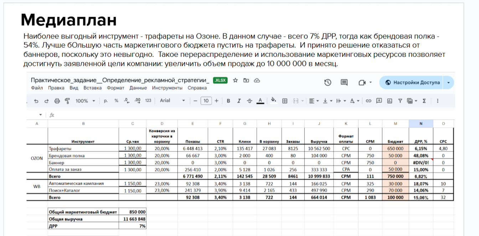479x236 pixels.
Task: Open the Вставка menu
Action: (92, 88)
